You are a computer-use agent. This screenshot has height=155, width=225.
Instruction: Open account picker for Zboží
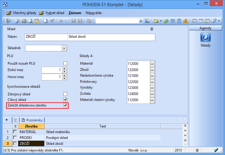click(152, 70)
